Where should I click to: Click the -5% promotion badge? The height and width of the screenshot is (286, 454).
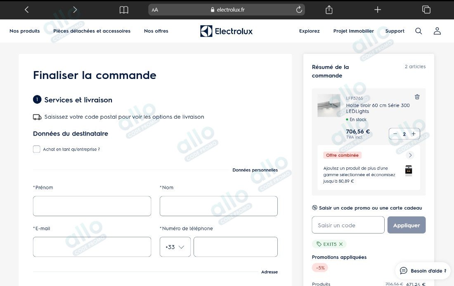[x=320, y=268]
